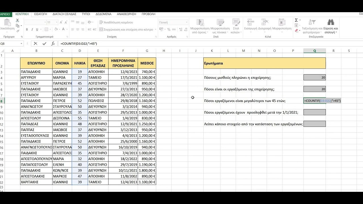The height and width of the screenshot is (204, 363).
Task: Click the Fill Color bucket icon
Action: (56, 29)
